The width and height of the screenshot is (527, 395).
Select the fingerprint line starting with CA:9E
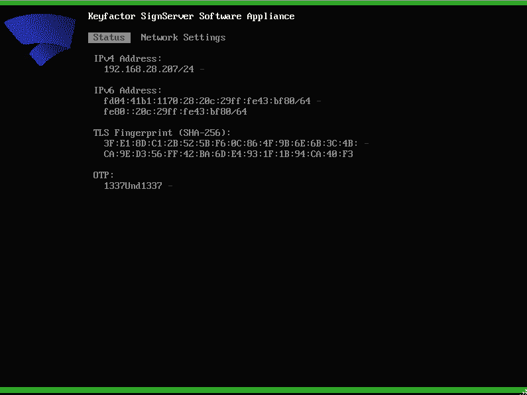pyautogui.click(x=228, y=154)
